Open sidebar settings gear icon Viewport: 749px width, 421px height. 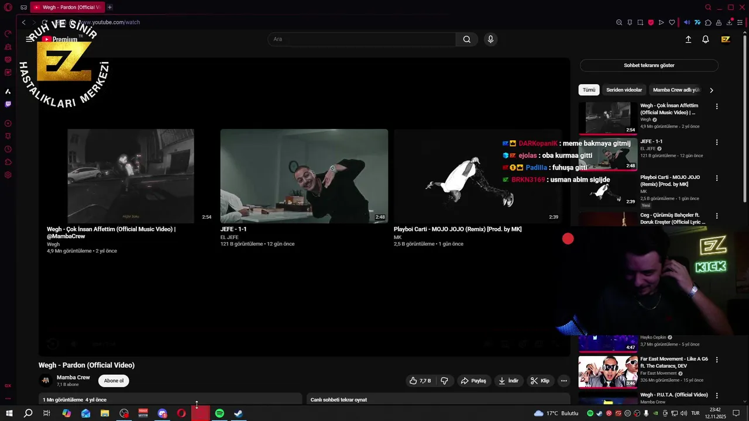tap(8, 175)
